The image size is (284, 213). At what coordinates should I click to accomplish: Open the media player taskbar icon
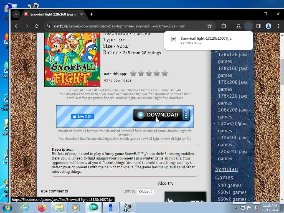point(76,207)
